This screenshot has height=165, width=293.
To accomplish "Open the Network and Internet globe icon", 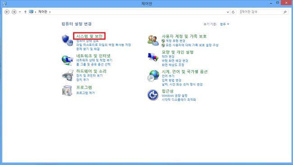I will point(67,60).
